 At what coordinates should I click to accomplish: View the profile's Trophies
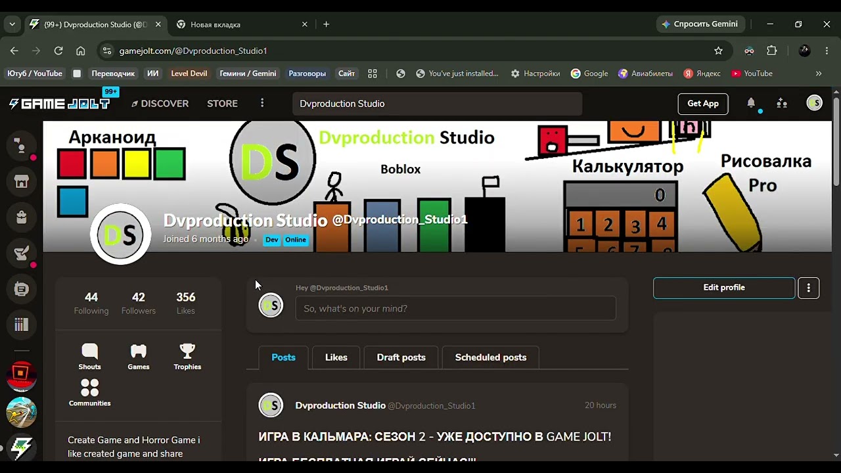[x=187, y=357]
